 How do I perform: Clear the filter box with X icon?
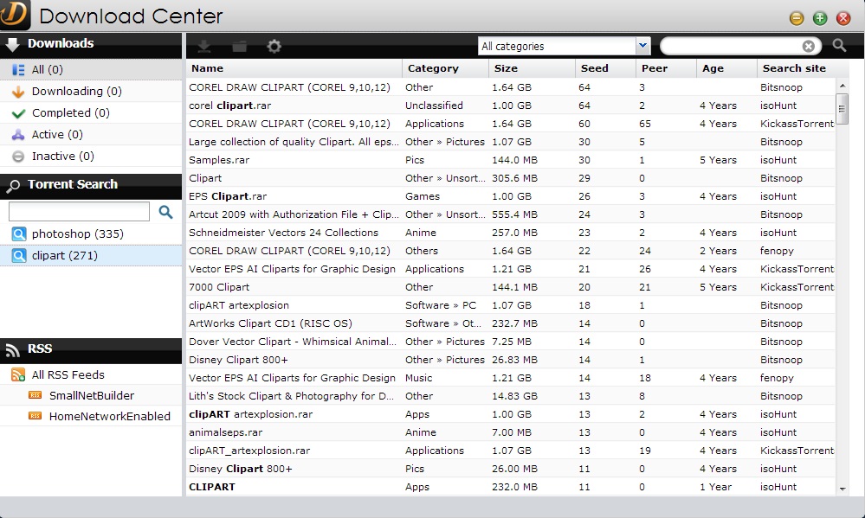[808, 47]
